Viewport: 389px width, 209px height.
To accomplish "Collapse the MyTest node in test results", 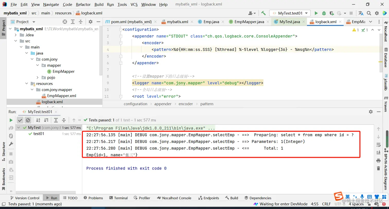I will (19, 128).
